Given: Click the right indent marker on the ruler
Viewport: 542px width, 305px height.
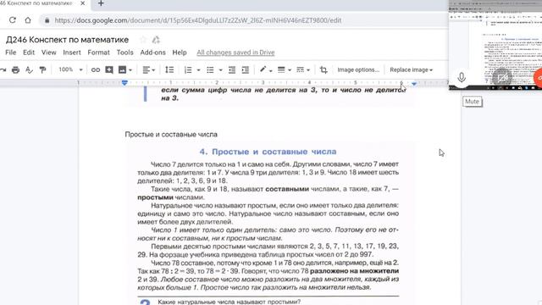Looking at the screenshot, I should [x=414, y=84].
